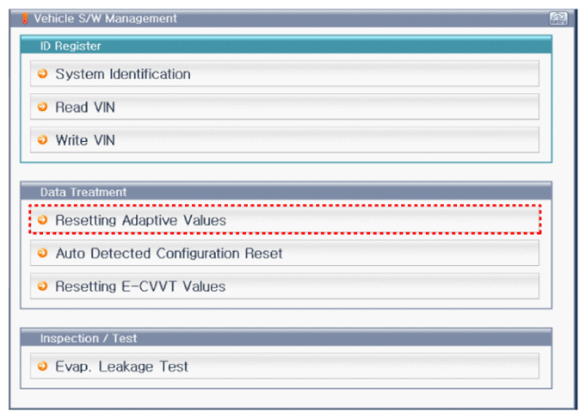The image size is (586, 418).
Task: Run Auto Detected Configuration Reset
Action: coord(169,254)
